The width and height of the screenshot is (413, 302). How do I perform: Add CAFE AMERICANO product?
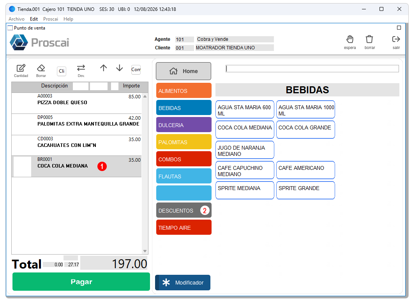(x=305, y=170)
